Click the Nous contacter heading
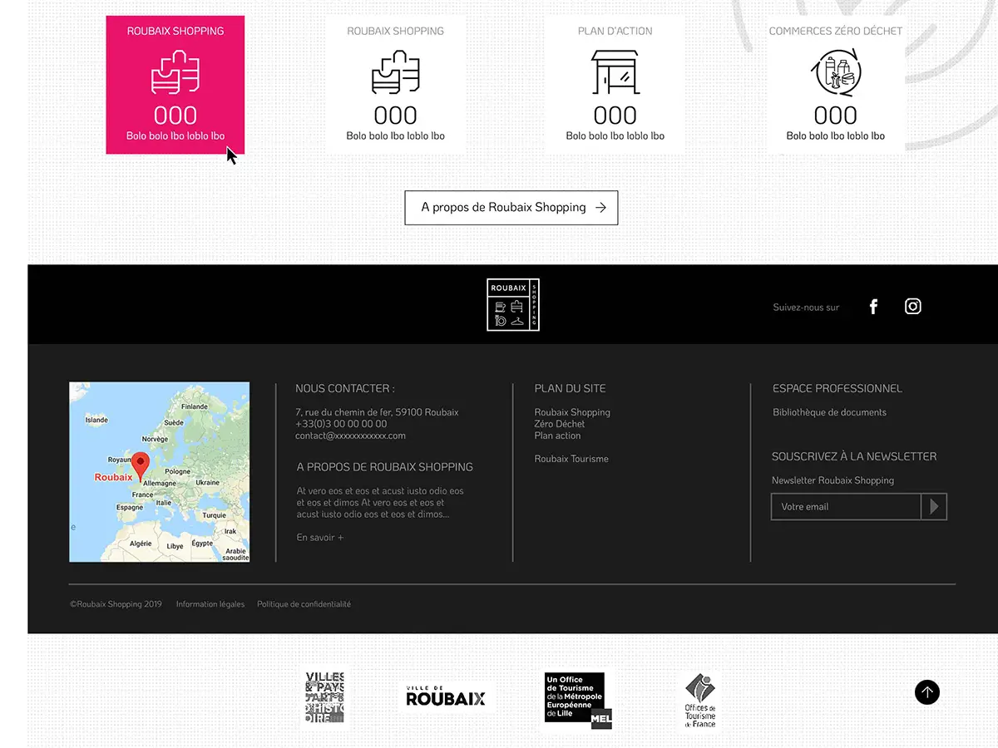Image resolution: width=998 pixels, height=748 pixels. tap(345, 388)
